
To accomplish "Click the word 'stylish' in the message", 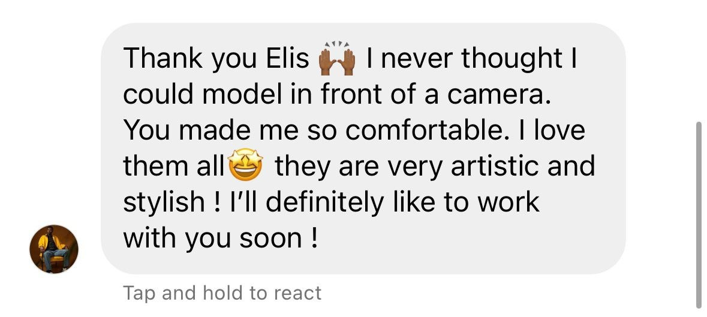I will [x=164, y=203].
